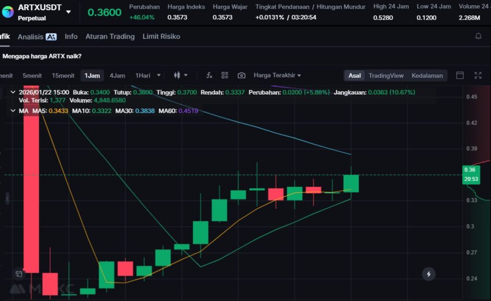
Task: Click the lightning bolt quick-trade button
Action: (429, 274)
